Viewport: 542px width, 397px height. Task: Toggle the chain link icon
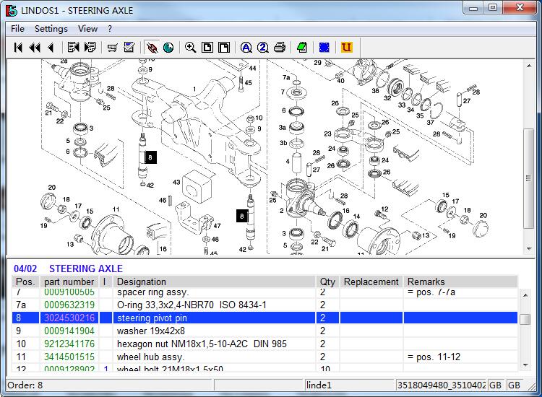tap(152, 48)
